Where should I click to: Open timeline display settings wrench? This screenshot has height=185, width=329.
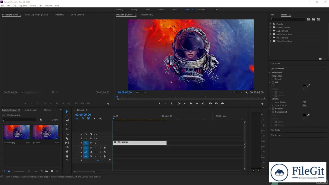point(100,118)
